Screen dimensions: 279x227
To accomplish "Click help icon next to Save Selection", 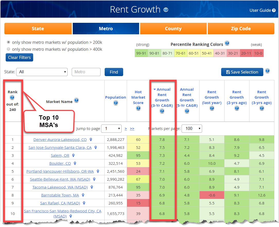I will pos(267,71).
